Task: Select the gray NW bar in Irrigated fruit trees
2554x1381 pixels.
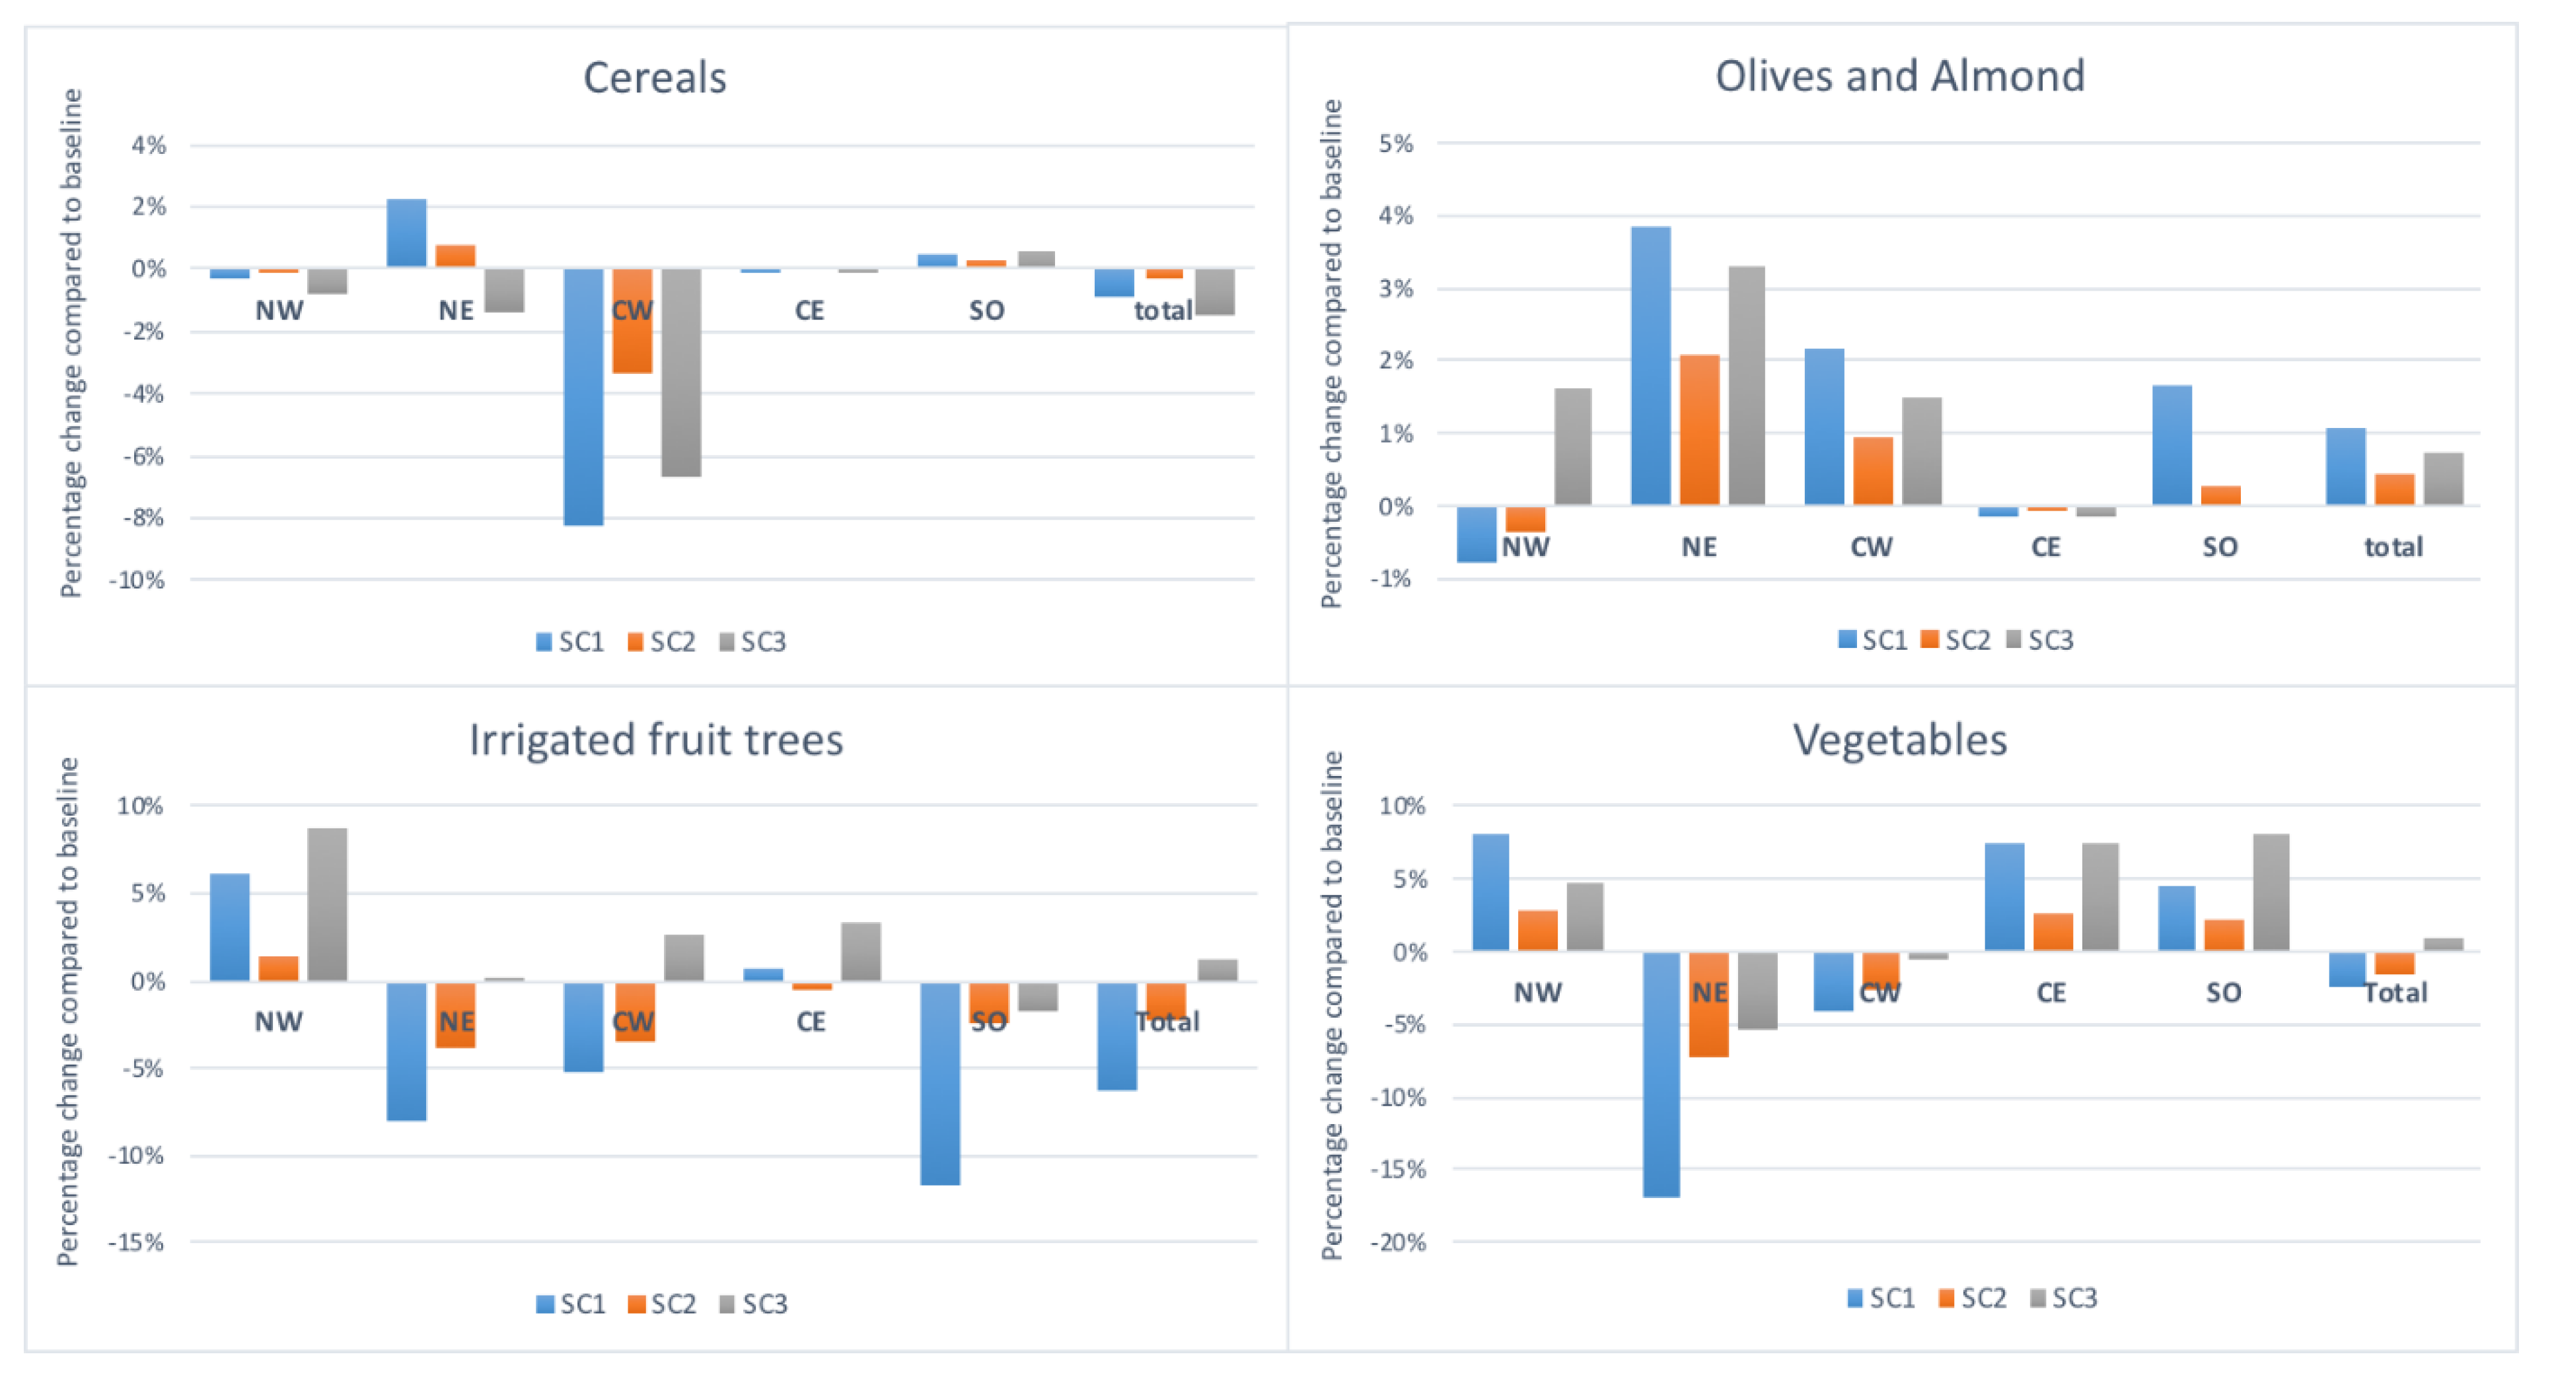Action: [327, 904]
